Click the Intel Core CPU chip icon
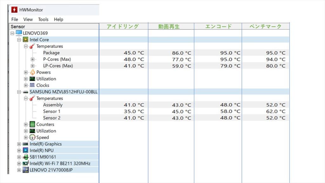 point(25,39)
